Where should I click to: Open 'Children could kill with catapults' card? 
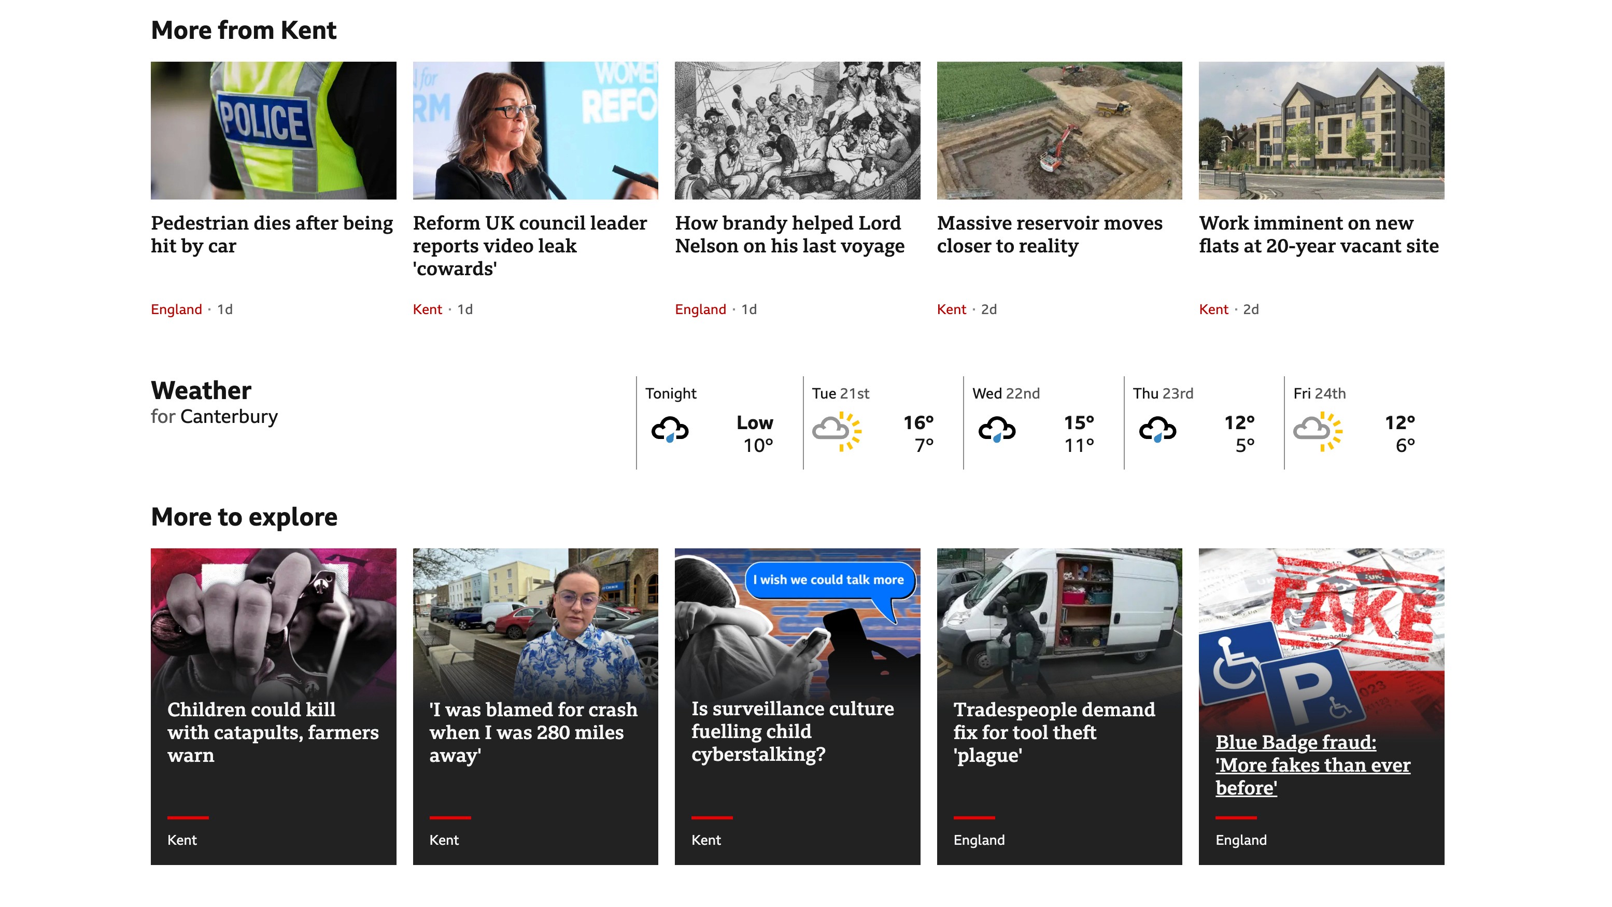tap(273, 732)
